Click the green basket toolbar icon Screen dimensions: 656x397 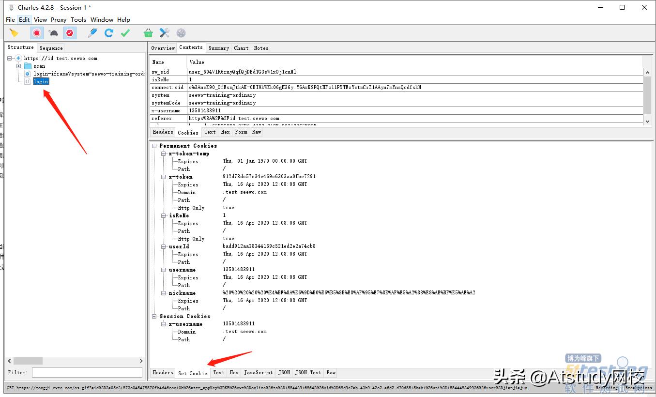point(148,33)
